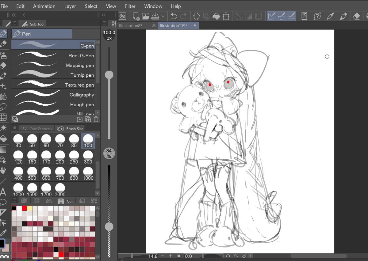Pick the pale yellow swatch in top row

tap(30, 208)
